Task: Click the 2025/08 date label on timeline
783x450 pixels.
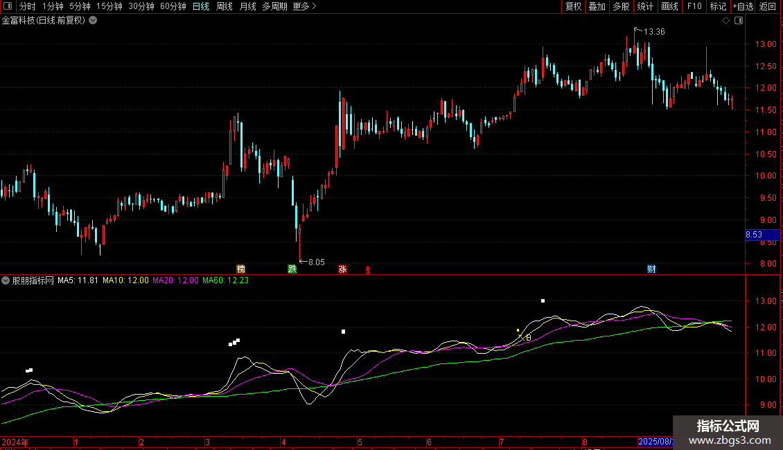Action: click(654, 441)
